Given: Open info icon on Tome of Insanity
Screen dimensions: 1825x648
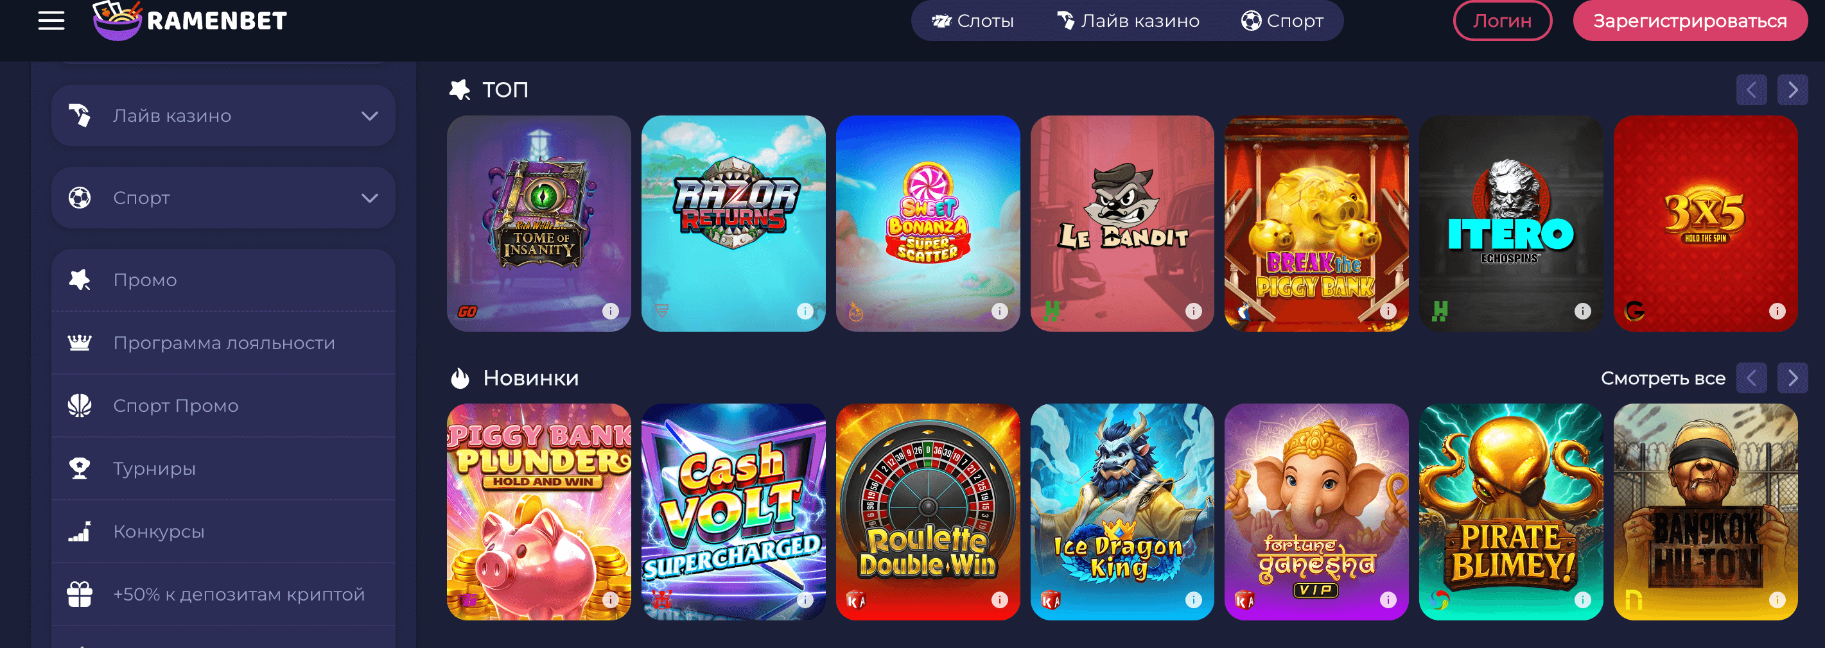Looking at the screenshot, I should tap(610, 311).
